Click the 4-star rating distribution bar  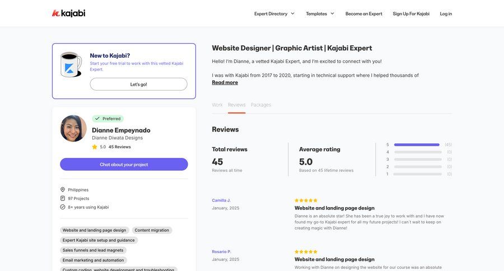point(418,152)
